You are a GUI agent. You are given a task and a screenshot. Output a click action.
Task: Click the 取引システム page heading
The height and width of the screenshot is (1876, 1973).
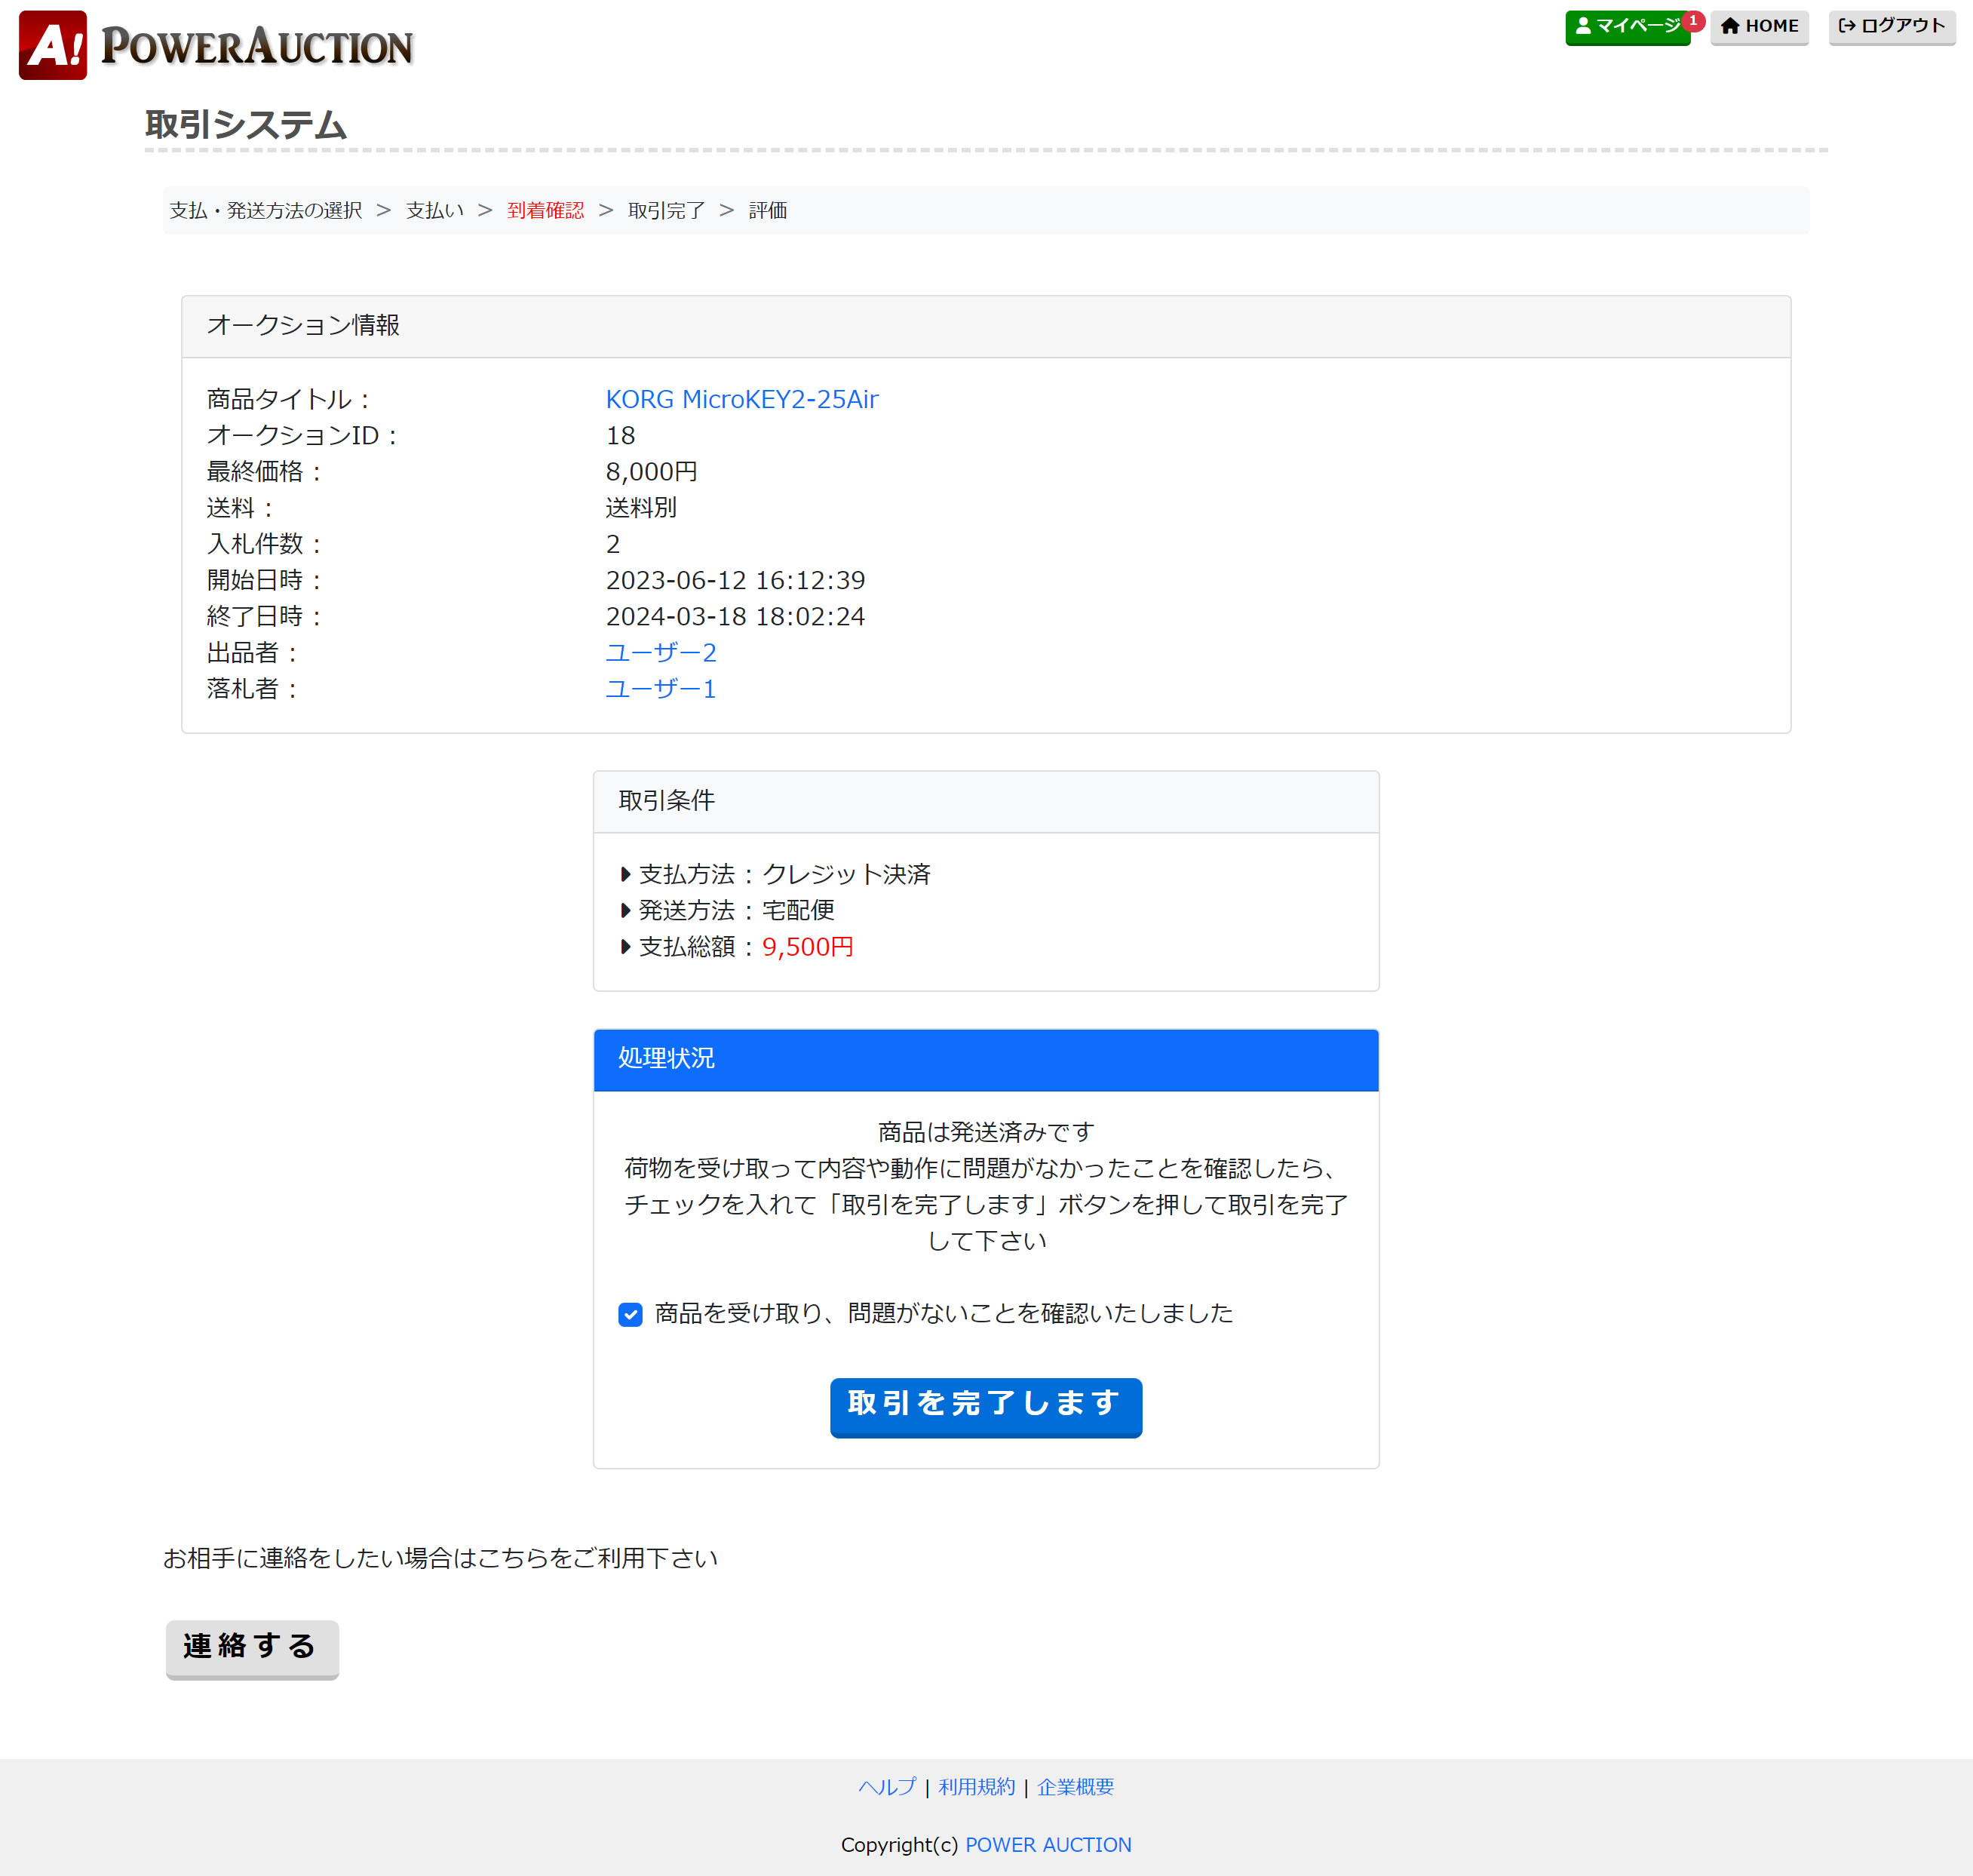[x=246, y=125]
